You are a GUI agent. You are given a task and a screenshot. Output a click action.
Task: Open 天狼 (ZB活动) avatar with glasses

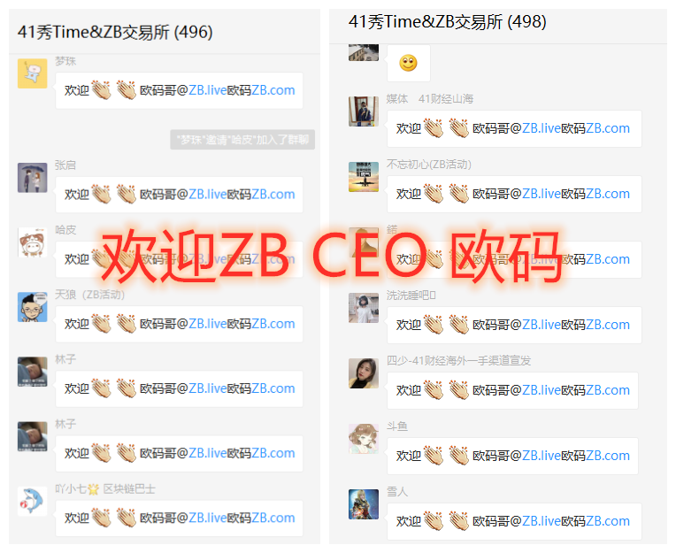coord(33,307)
